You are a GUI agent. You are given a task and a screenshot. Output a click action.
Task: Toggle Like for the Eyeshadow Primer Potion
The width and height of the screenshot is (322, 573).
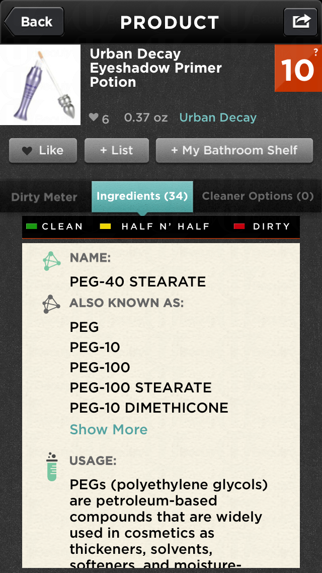pyautogui.click(x=43, y=150)
